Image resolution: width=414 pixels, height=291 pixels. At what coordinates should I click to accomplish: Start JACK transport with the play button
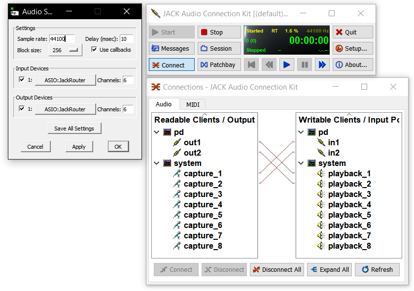287,65
